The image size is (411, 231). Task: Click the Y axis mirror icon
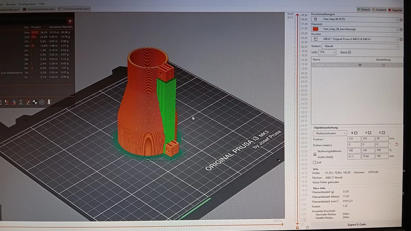pyautogui.click(x=370, y=133)
